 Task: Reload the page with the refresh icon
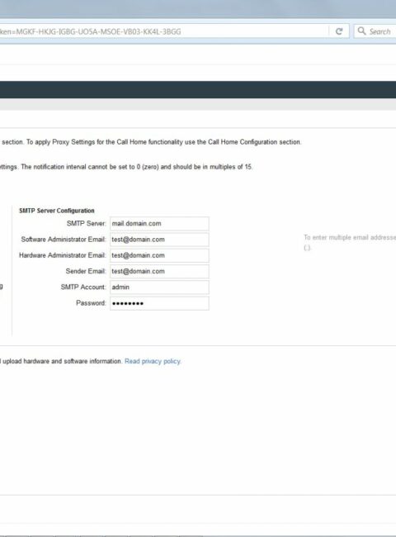pyautogui.click(x=339, y=31)
